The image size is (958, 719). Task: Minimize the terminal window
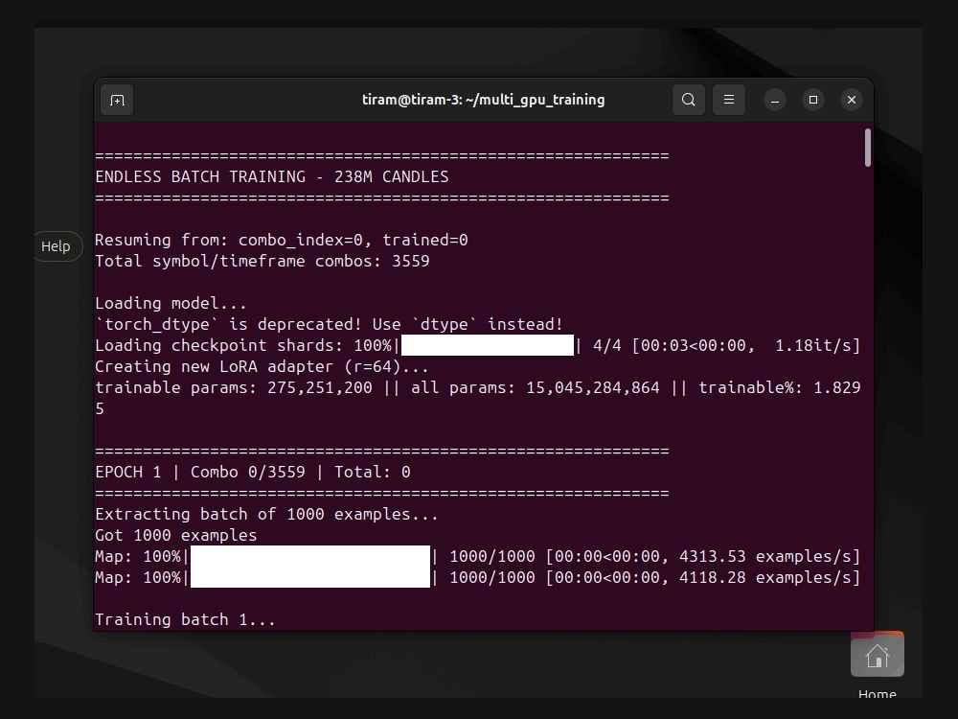775,100
